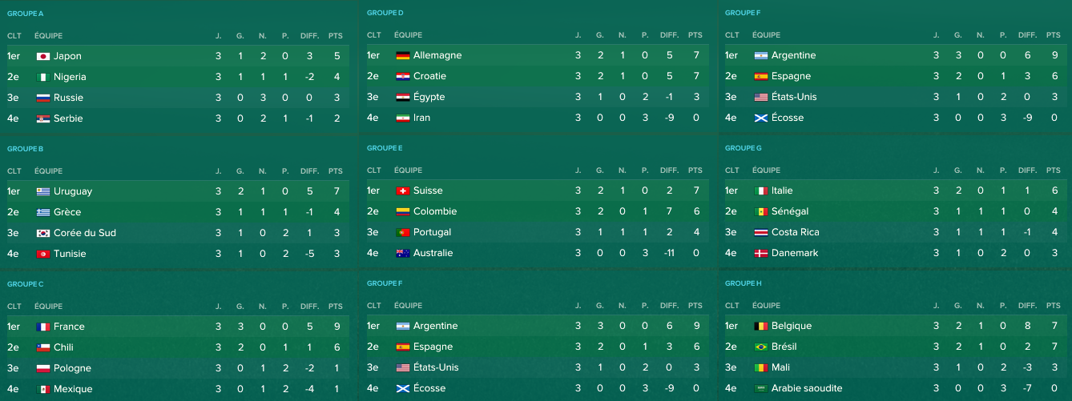Click the Groupe A heading

pyautogui.click(x=26, y=14)
